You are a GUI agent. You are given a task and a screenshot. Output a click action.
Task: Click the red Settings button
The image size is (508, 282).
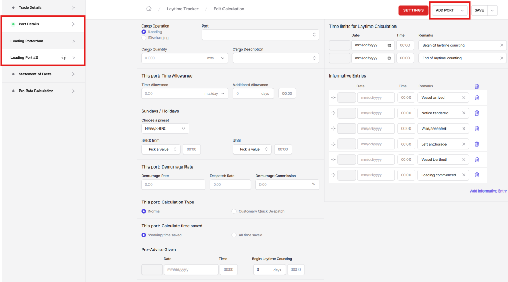(413, 10)
